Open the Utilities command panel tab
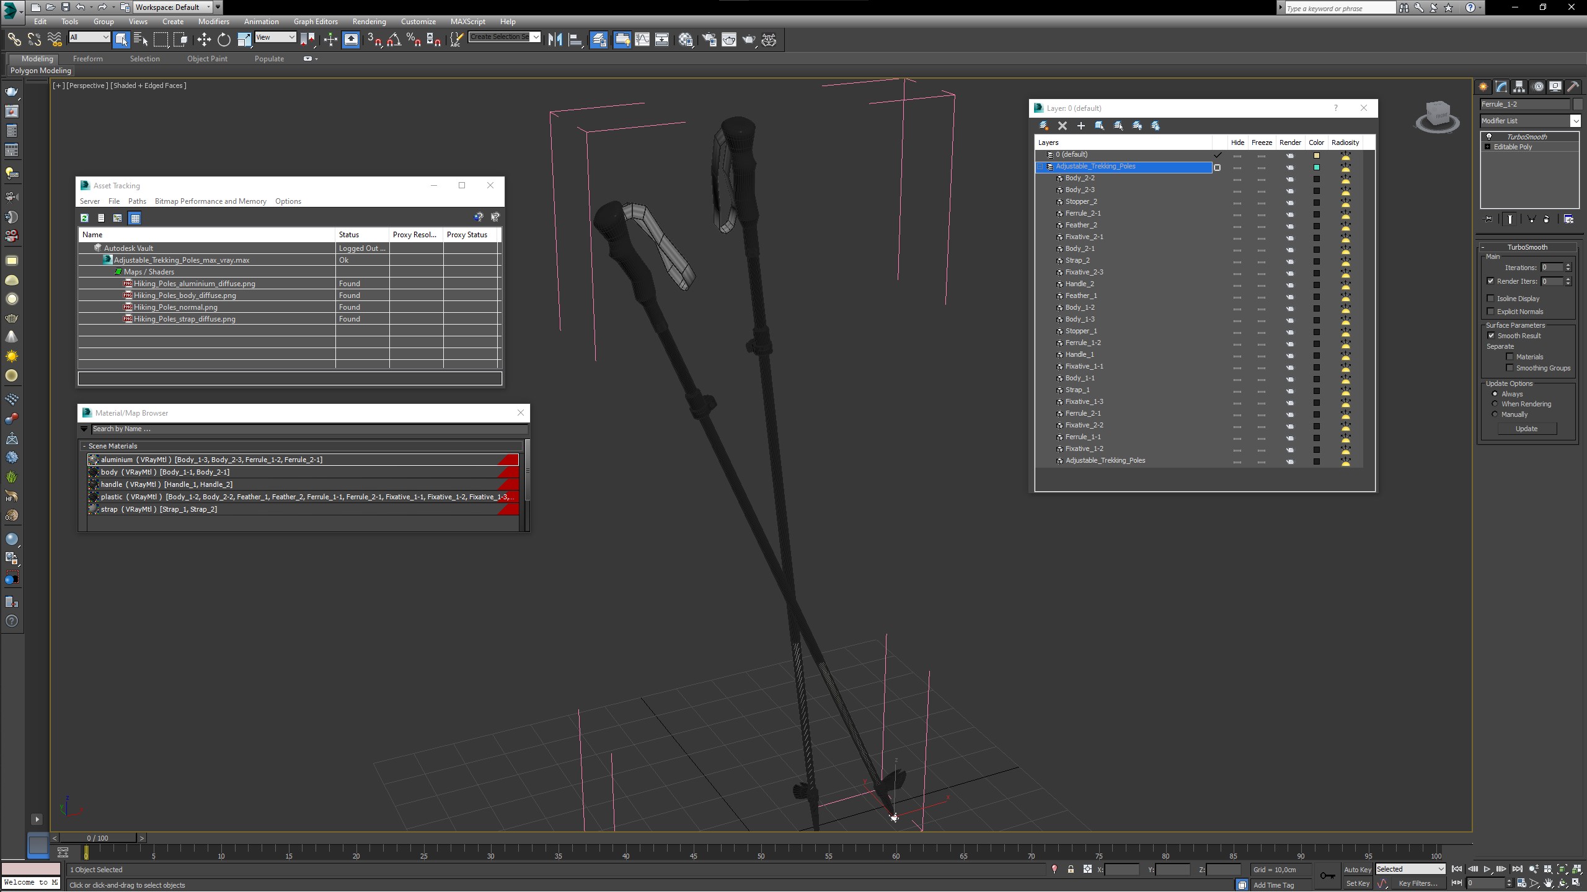Image resolution: width=1587 pixels, height=892 pixels. pyautogui.click(x=1573, y=87)
